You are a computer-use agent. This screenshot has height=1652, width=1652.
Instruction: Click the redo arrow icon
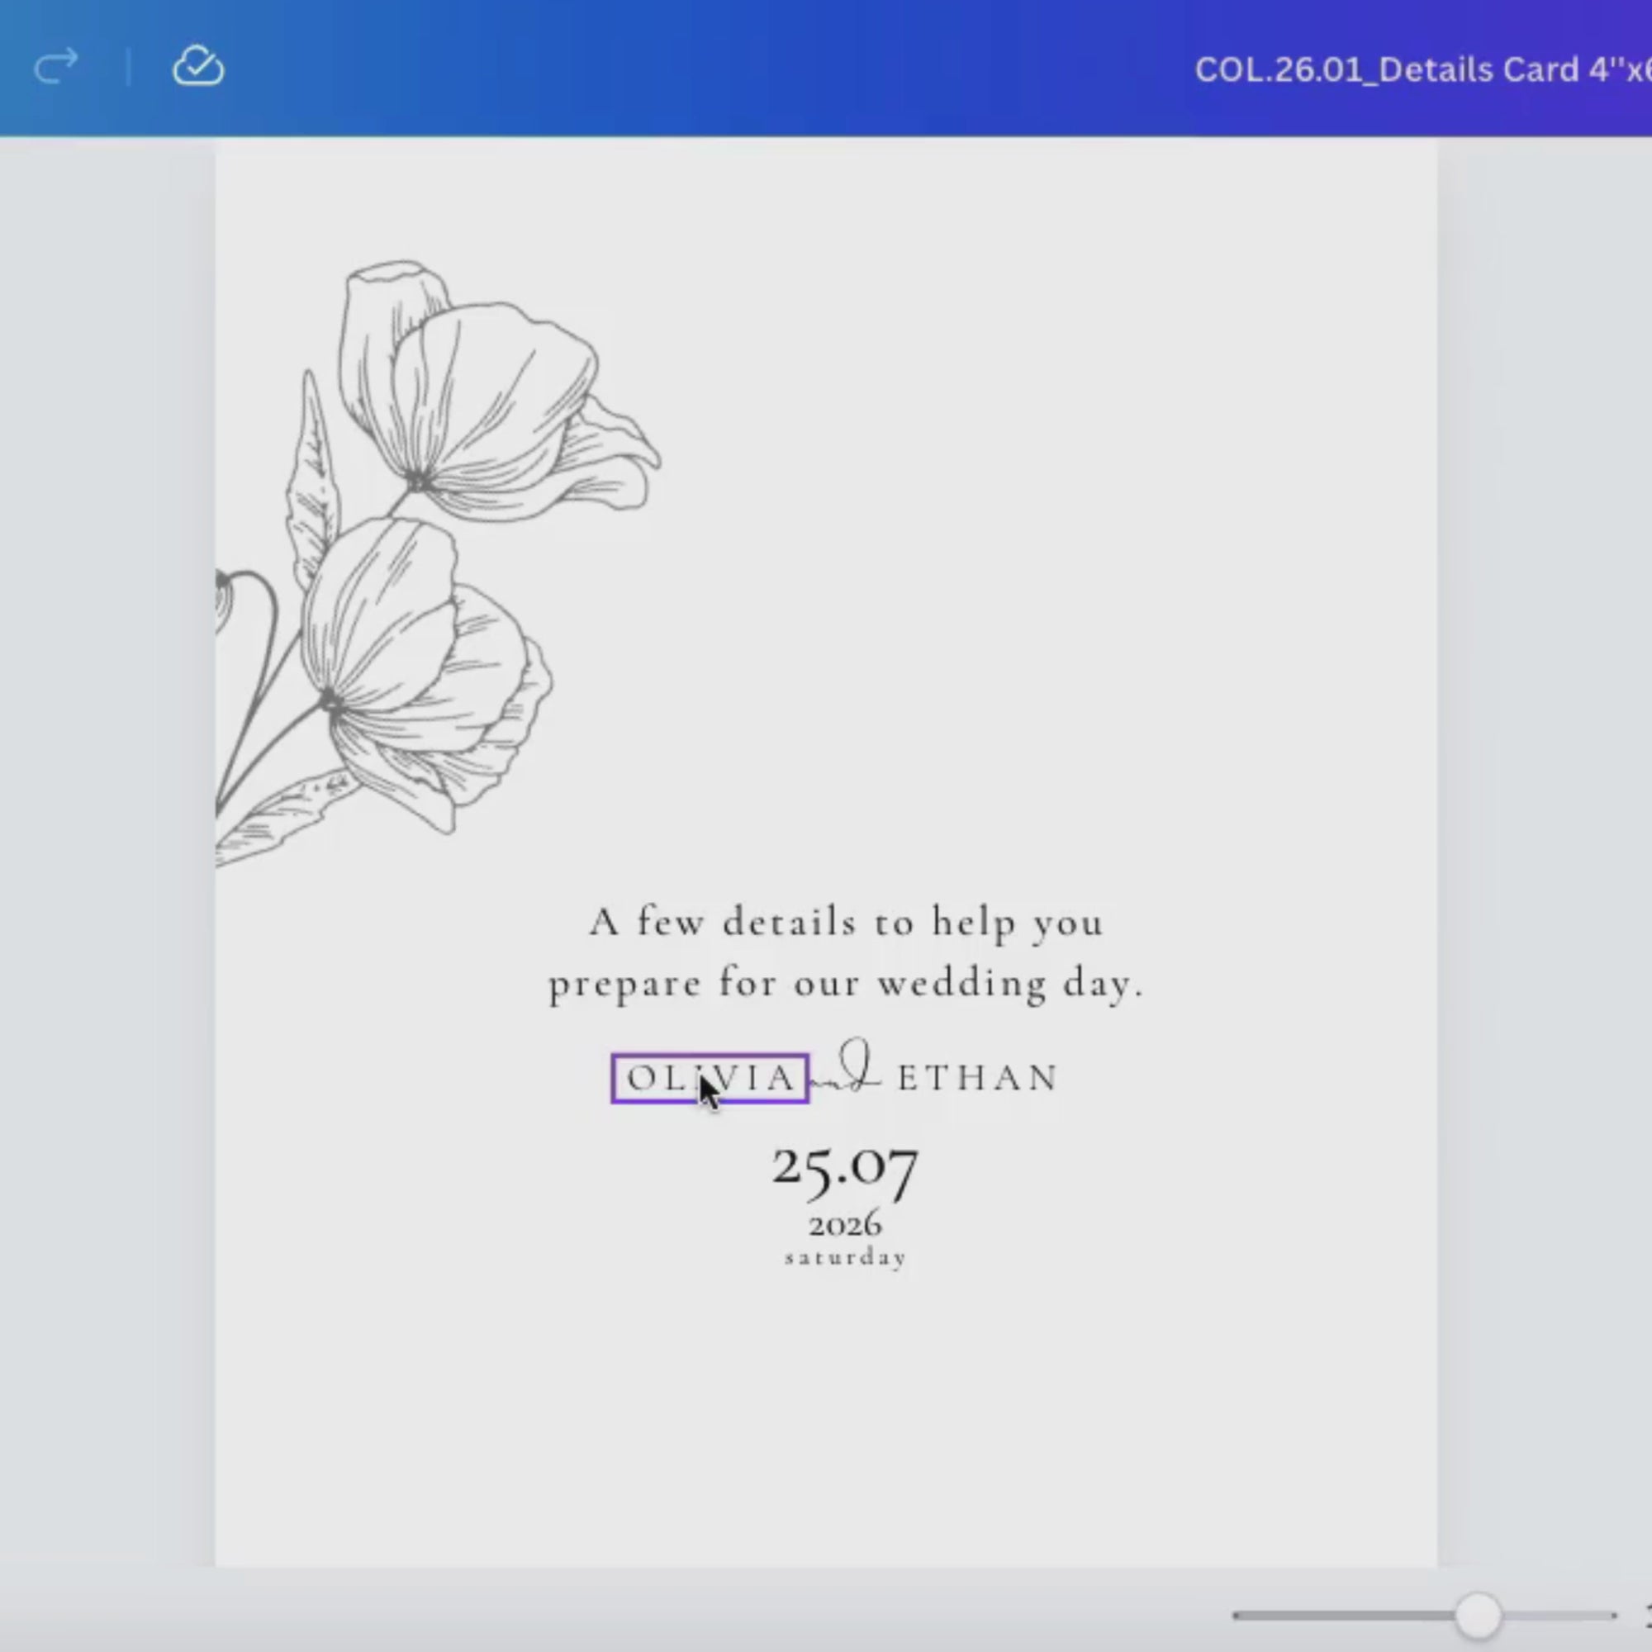[x=56, y=67]
